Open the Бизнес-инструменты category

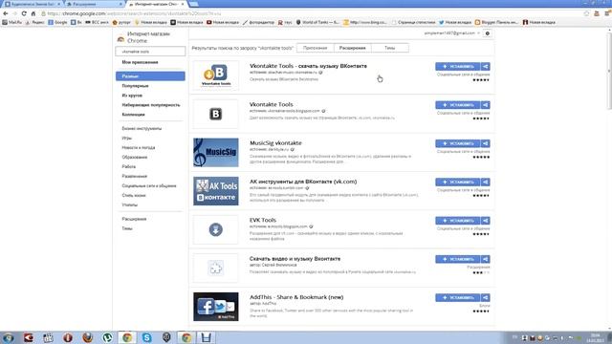point(142,129)
